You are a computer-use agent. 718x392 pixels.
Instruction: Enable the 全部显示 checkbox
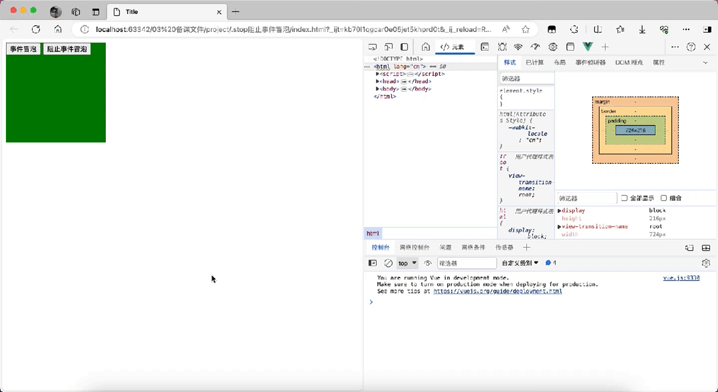point(624,198)
